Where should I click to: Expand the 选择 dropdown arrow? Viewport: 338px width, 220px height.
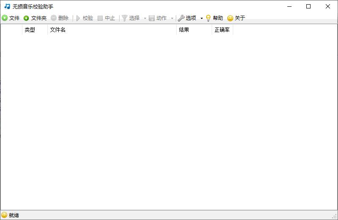[x=145, y=18]
